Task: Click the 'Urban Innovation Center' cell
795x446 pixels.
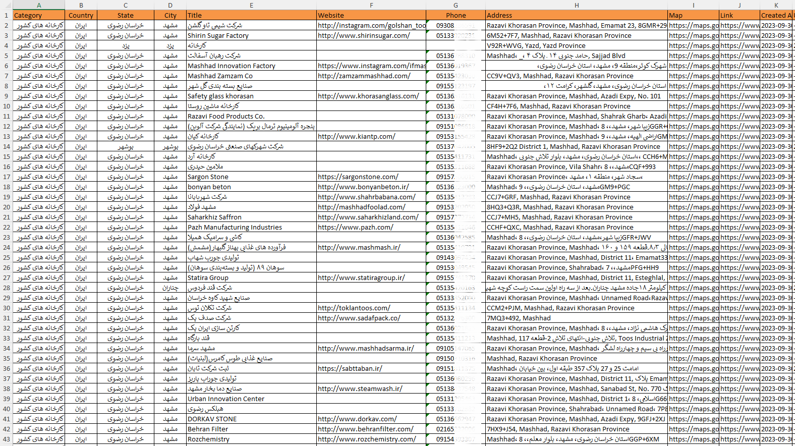Action: 251,399
